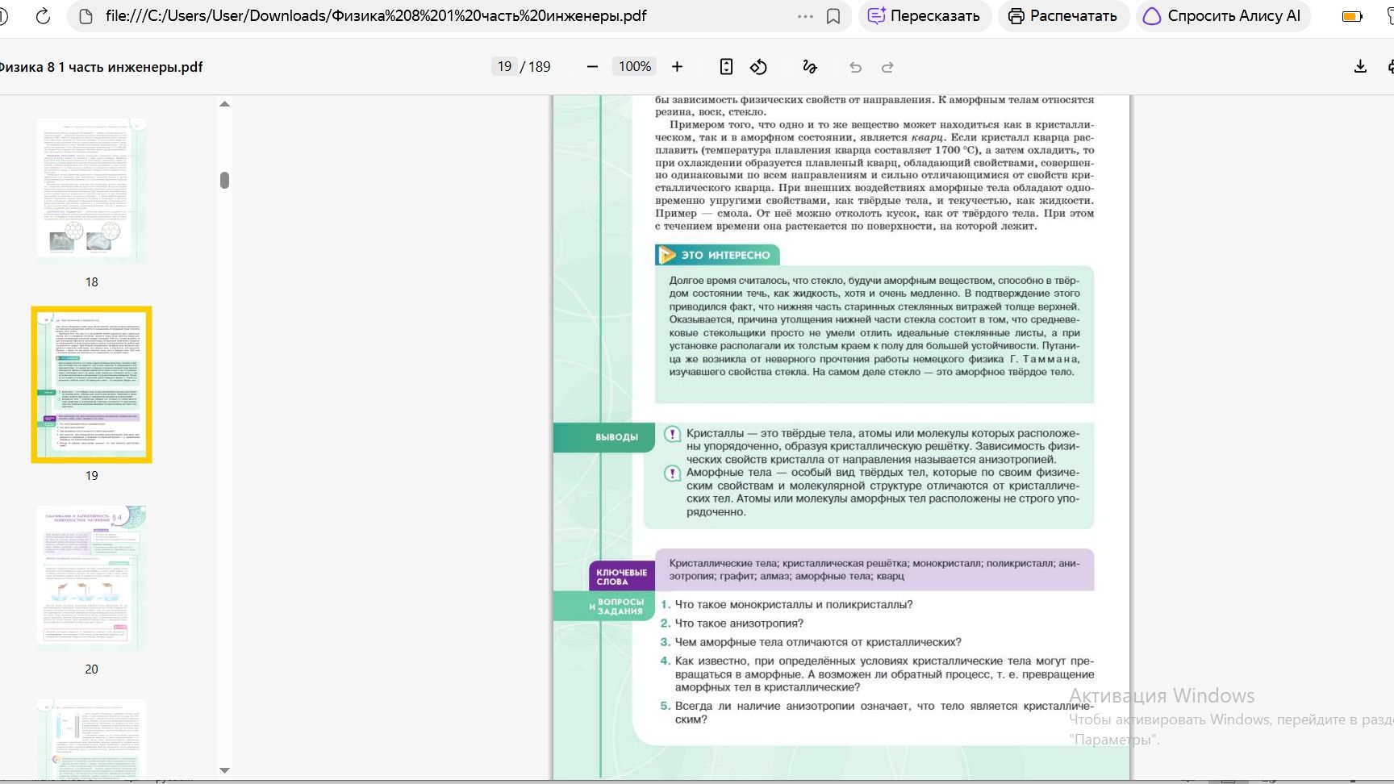Click the Распечатать button
Screen dimensions: 1394x784
click(1063, 16)
